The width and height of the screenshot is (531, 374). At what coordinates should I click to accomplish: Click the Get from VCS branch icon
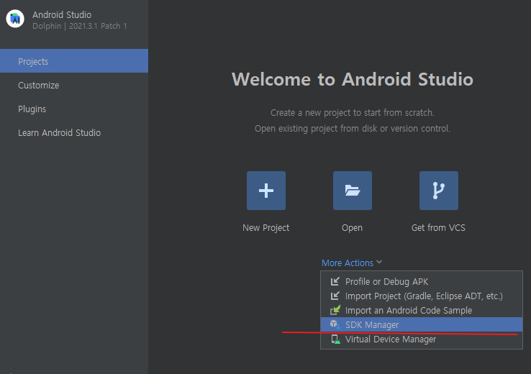pyautogui.click(x=439, y=191)
